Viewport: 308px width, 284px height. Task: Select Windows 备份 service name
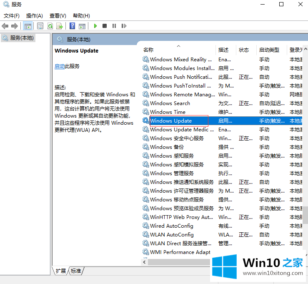tap(167, 147)
